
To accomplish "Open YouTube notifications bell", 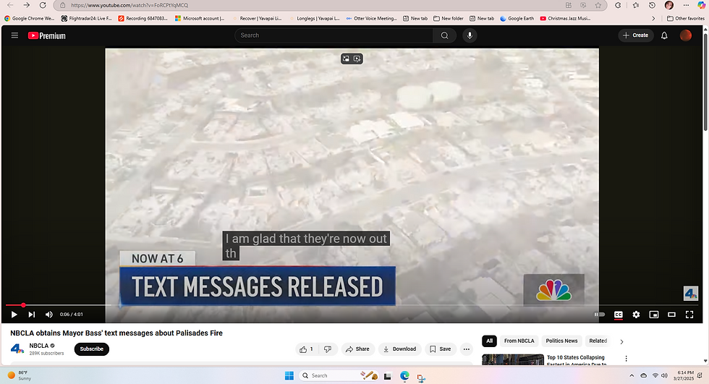I will 664,35.
